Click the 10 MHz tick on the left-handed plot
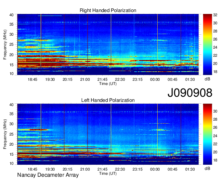The image size is (221, 179). (11, 163)
